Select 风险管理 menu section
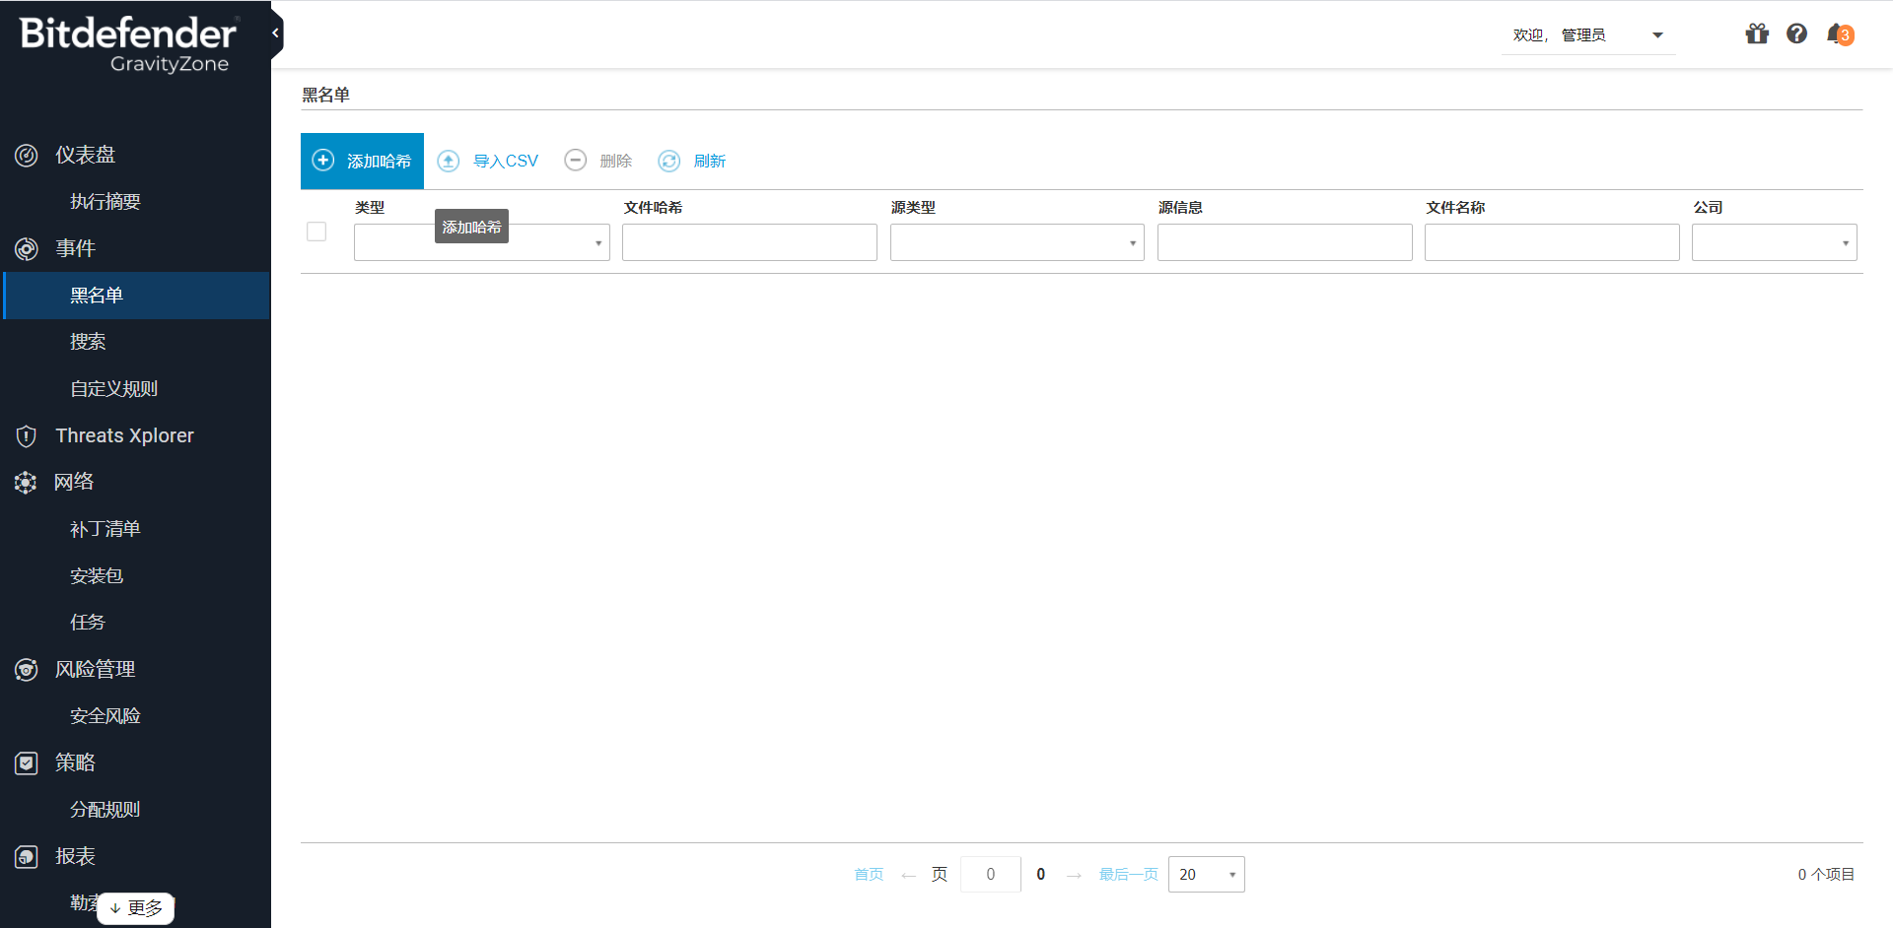The image size is (1893, 928). pyautogui.click(x=95, y=669)
